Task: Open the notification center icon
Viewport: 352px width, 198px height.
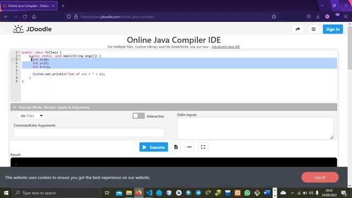Action: 344,193
